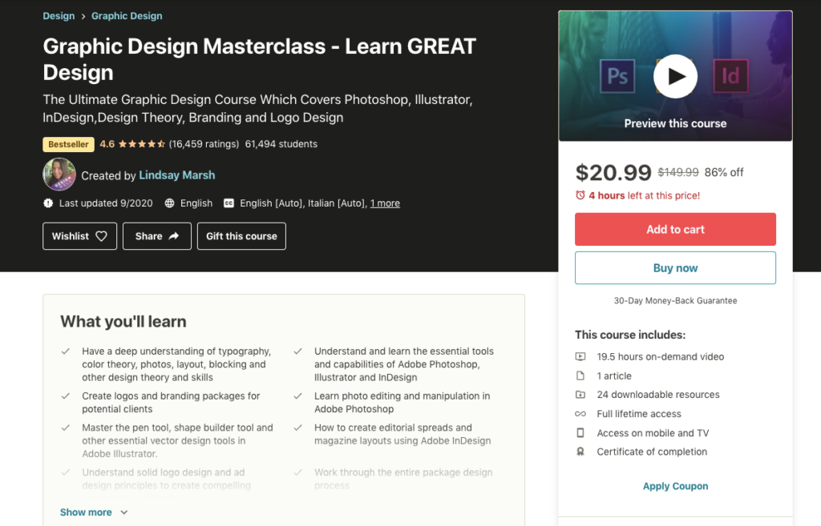Click the star rating icons

tap(141, 144)
